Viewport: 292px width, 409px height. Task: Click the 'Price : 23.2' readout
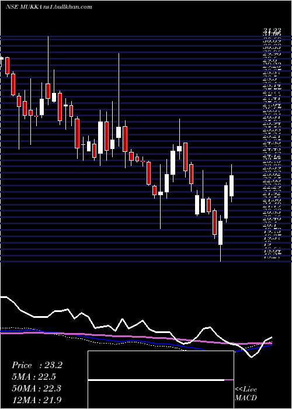[x=37, y=365]
